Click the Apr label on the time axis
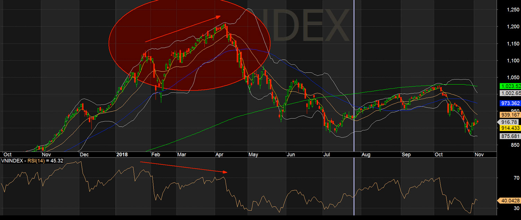Screen dimensions: 521x220 (x=219, y=154)
